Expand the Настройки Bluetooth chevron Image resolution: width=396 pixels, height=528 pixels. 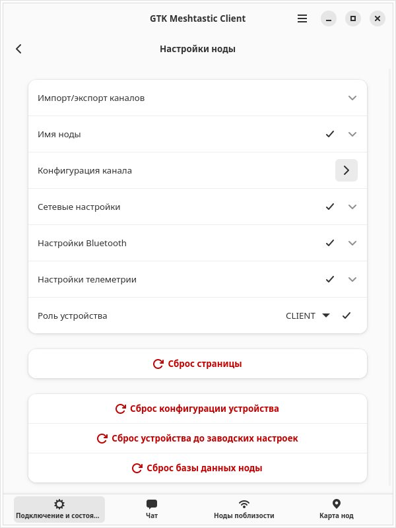352,243
